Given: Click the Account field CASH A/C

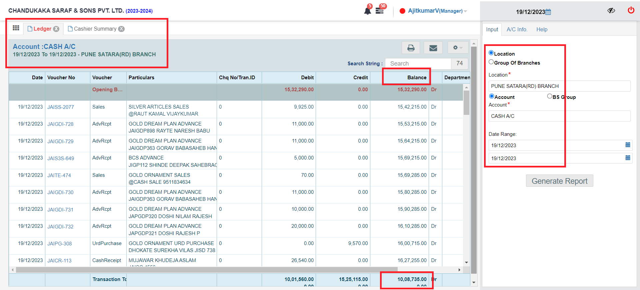Looking at the screenshot, I should pos(559,116).
